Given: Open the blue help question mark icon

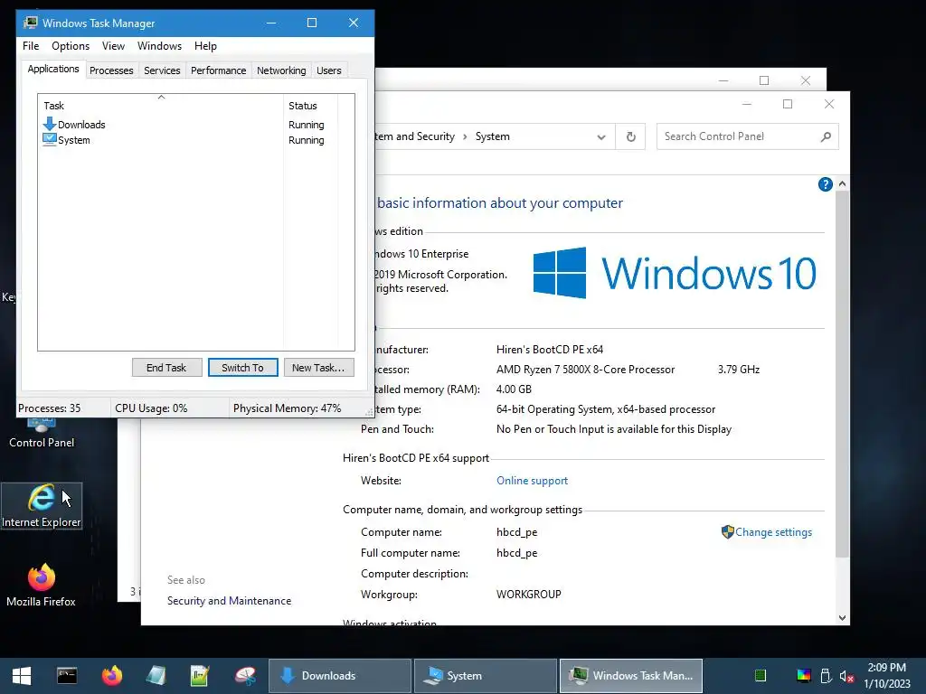Looking at the screenshot, I should (x=825, y=184).
